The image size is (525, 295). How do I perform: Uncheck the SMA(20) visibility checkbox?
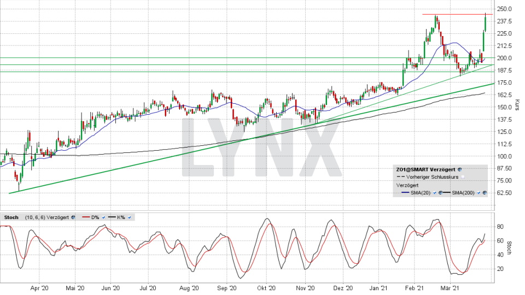435,193
